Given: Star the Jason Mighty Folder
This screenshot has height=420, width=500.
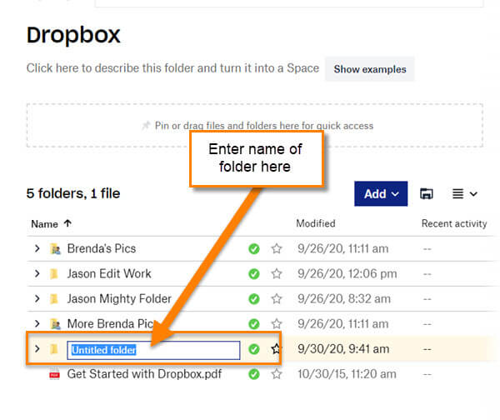Looking at the screenshot, I should pos(277,299).
